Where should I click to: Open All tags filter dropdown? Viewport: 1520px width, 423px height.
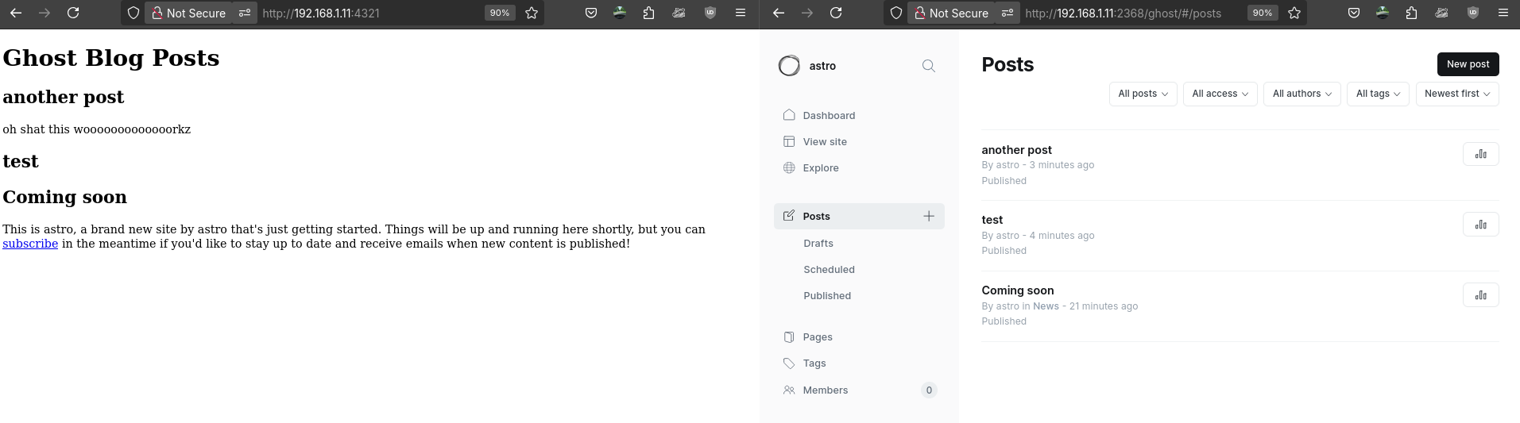point(1378,94)
